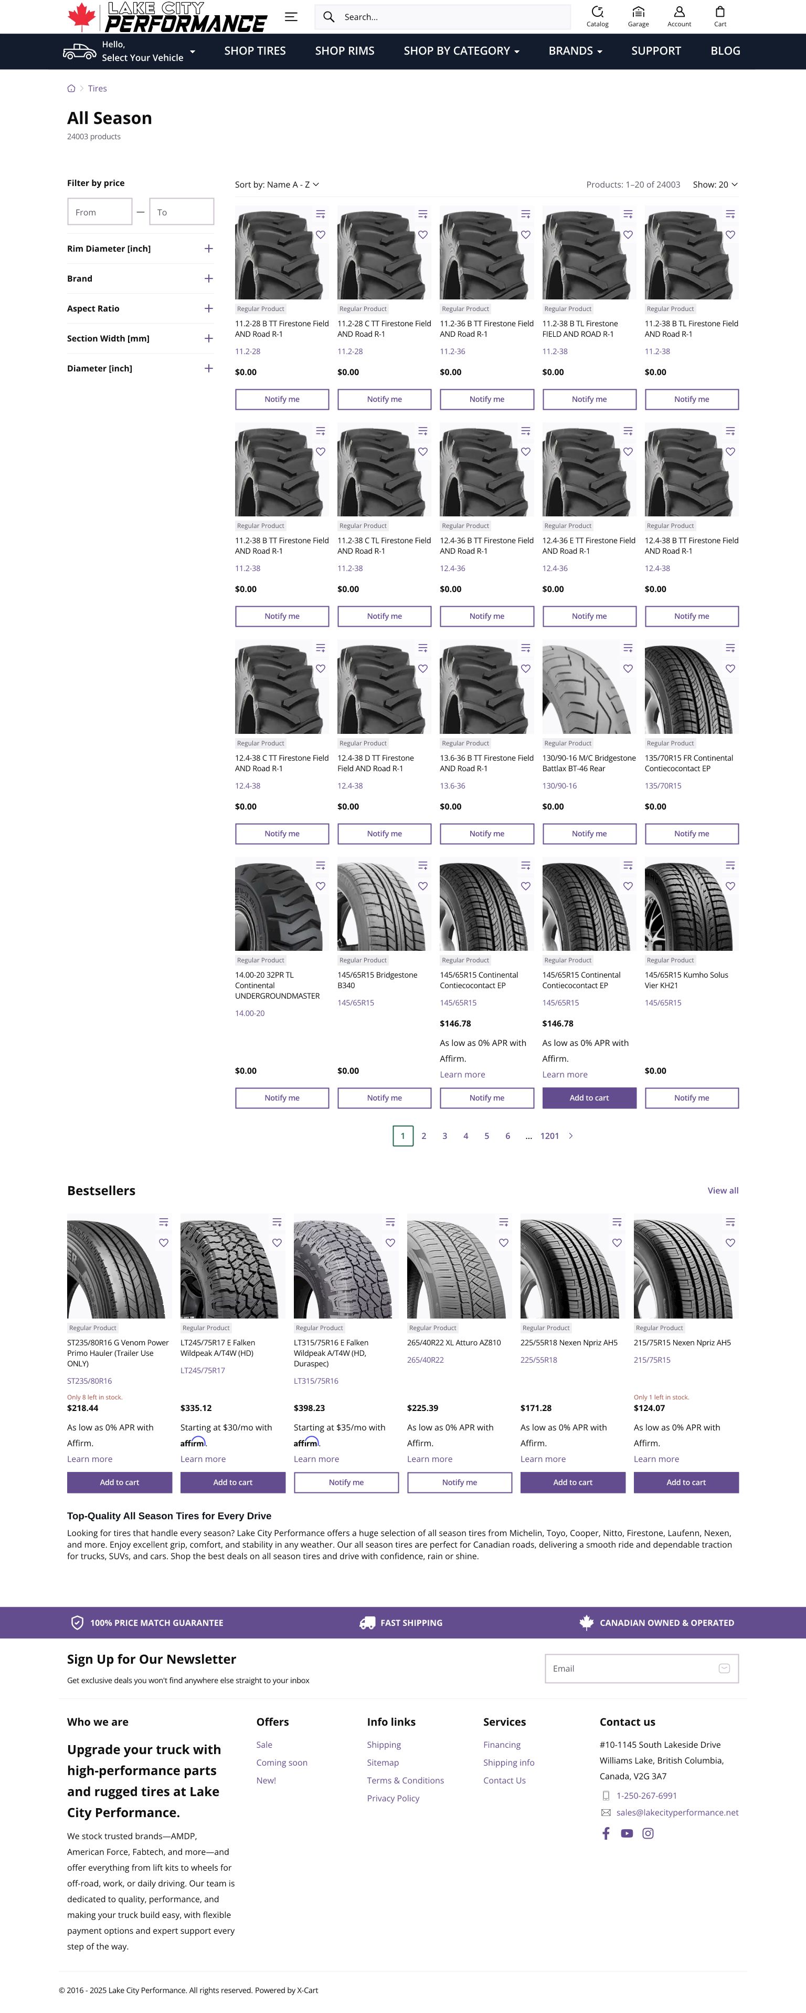Toggle wishlist heart on Nexen Npriz AH5 215/75R15
The width and height of the screenshot is (806, 2013).
point(730,1242)
